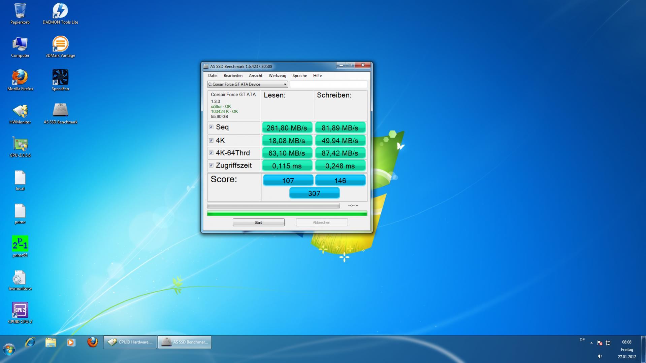
Task: Open the Windows Start menu orb
Action: [x=9, y=349]
